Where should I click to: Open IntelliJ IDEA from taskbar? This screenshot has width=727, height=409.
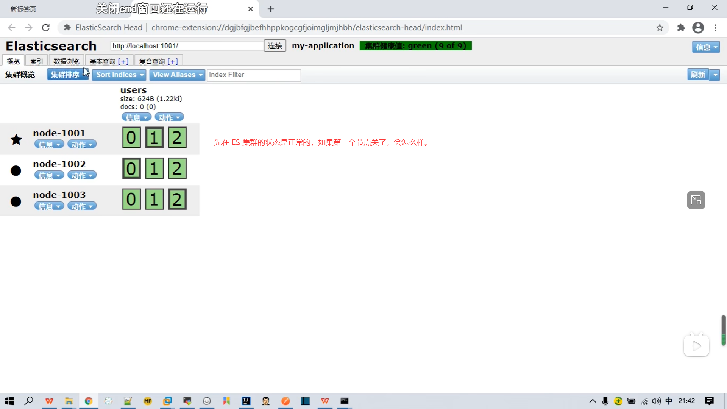246,401
